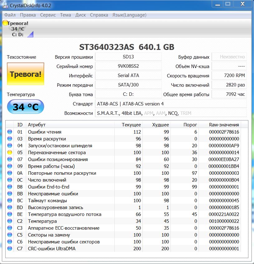Click status icon for Секторы на замену

point(10,235)
